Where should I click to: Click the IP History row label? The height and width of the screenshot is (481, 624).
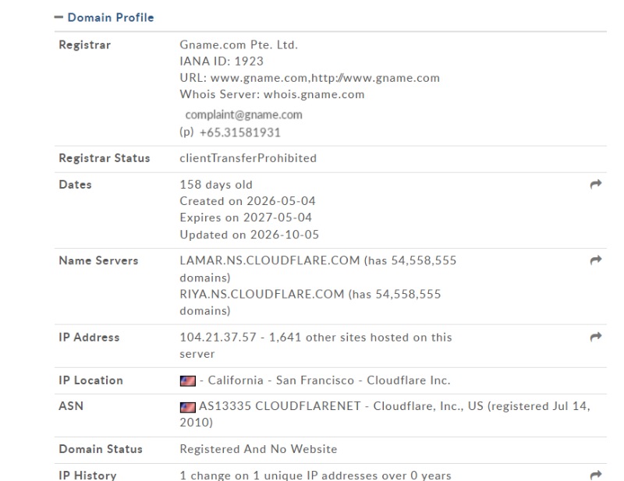[87, 476]
